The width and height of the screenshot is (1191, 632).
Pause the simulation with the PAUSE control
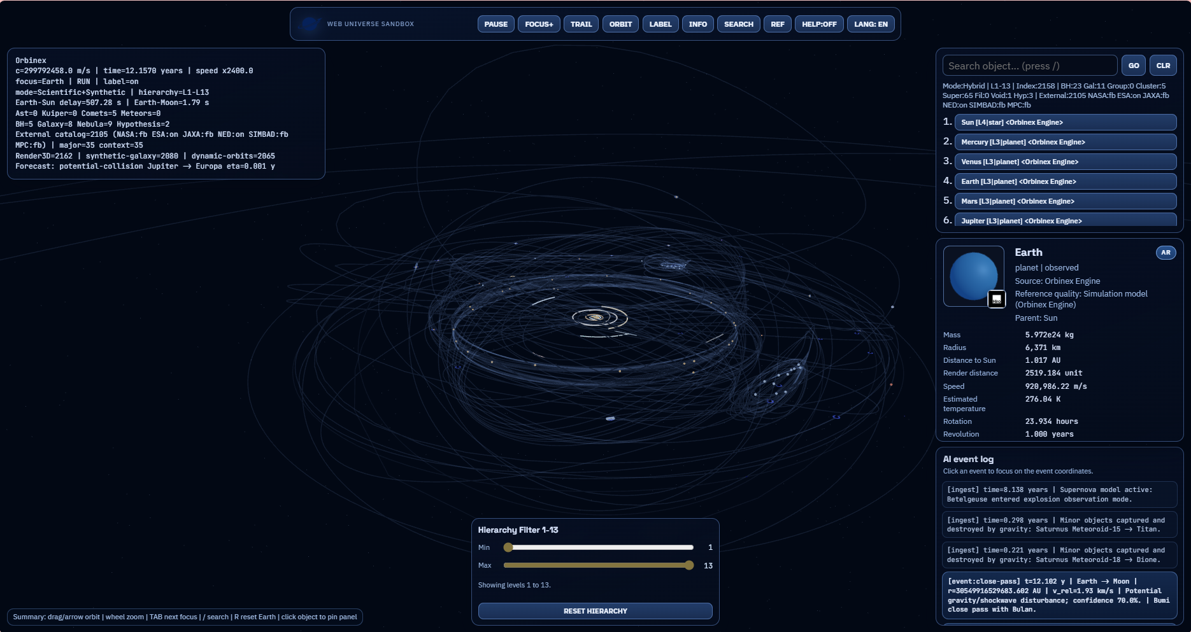[x=496, y=24]
